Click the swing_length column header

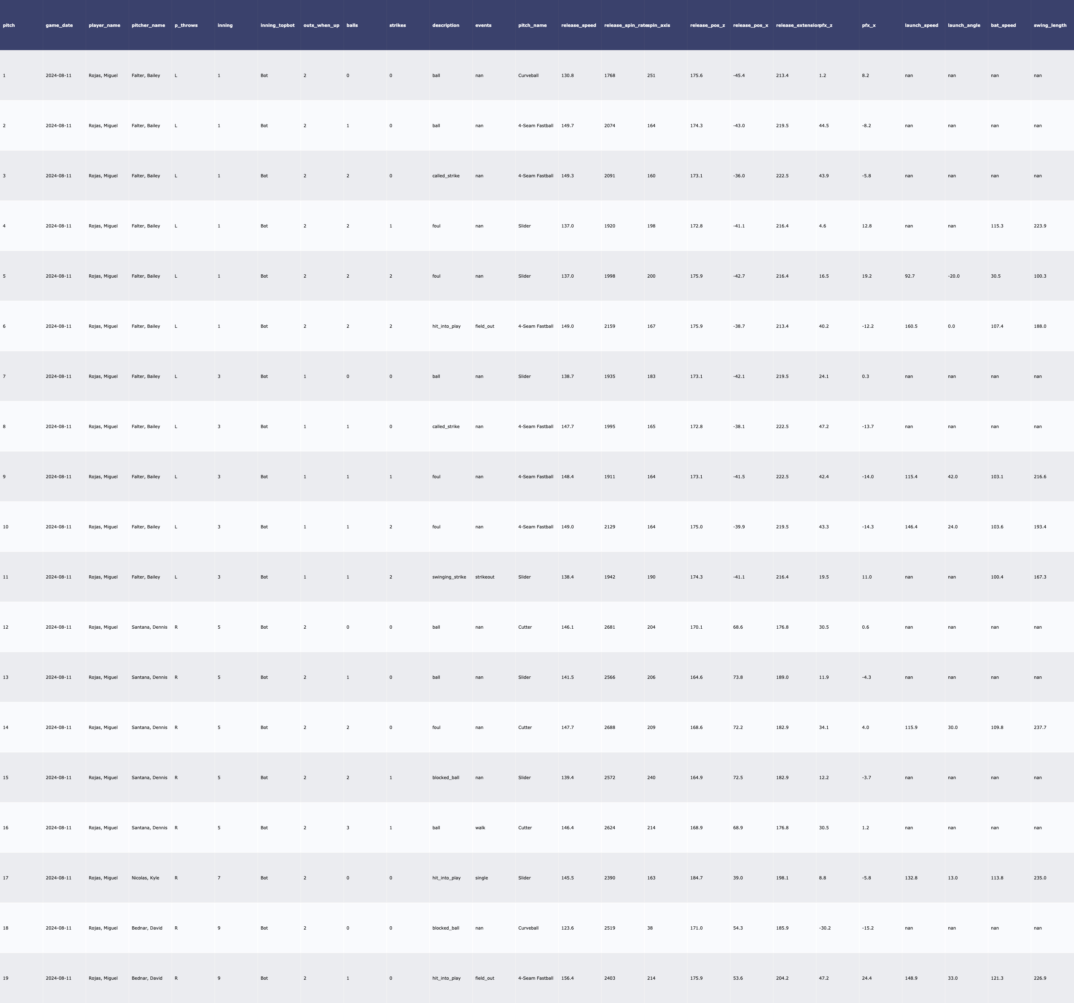tap(1050, 25)
